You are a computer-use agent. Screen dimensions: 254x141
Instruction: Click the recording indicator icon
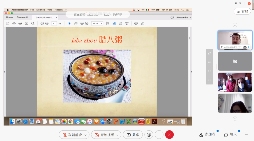(x=249, y=4)
